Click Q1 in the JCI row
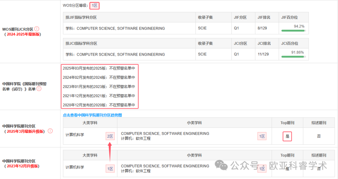 click(x=236, y=54)
